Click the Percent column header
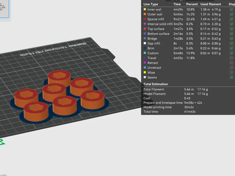Image resolution: width=235 pixels, height=176 pixels. click(x=192, y=4)
